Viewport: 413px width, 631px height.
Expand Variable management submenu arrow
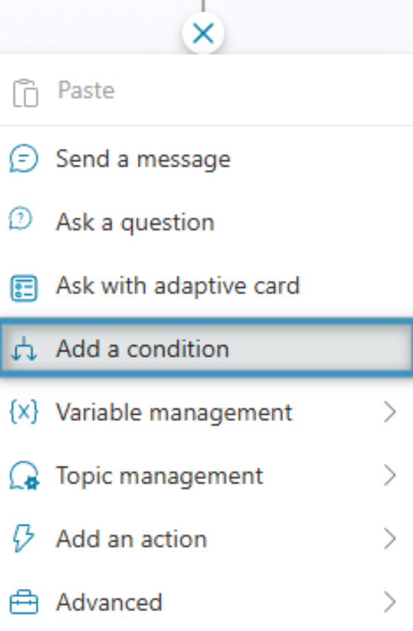pos(390,412)
